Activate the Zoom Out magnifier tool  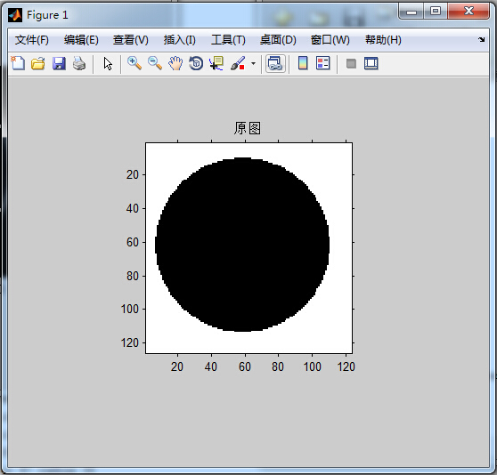pos(155,63)
